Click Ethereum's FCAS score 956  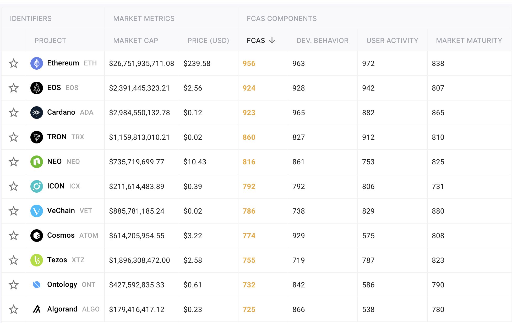click(x=249, y=64)
